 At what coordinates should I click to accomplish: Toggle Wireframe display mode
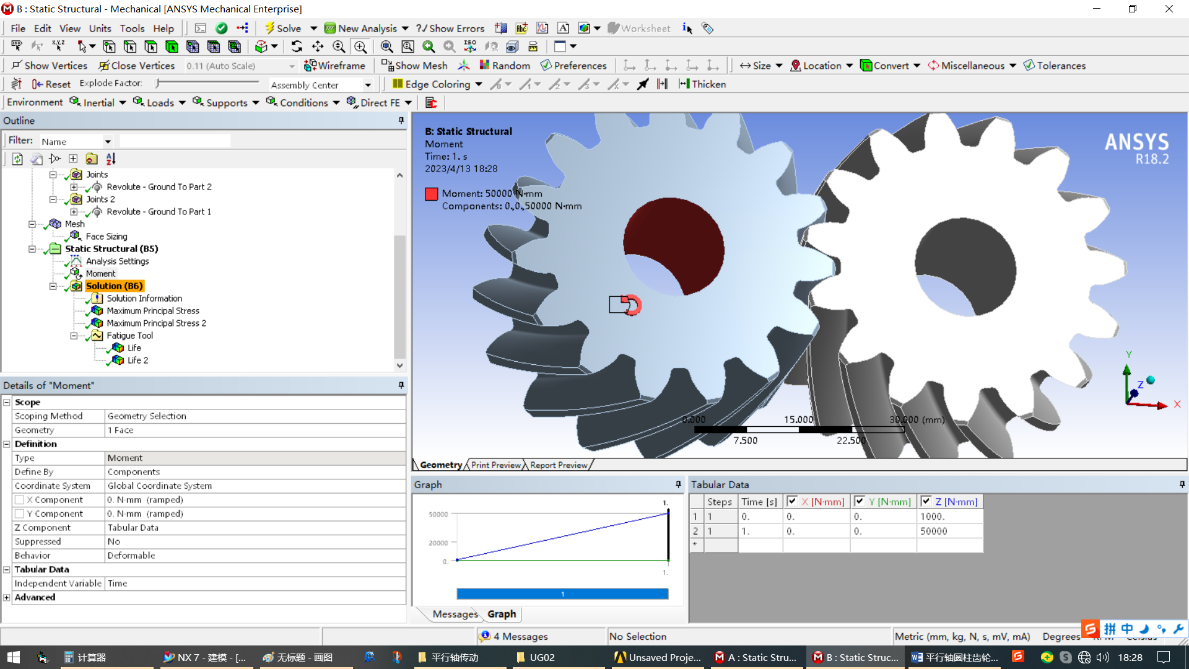(334, 65)
